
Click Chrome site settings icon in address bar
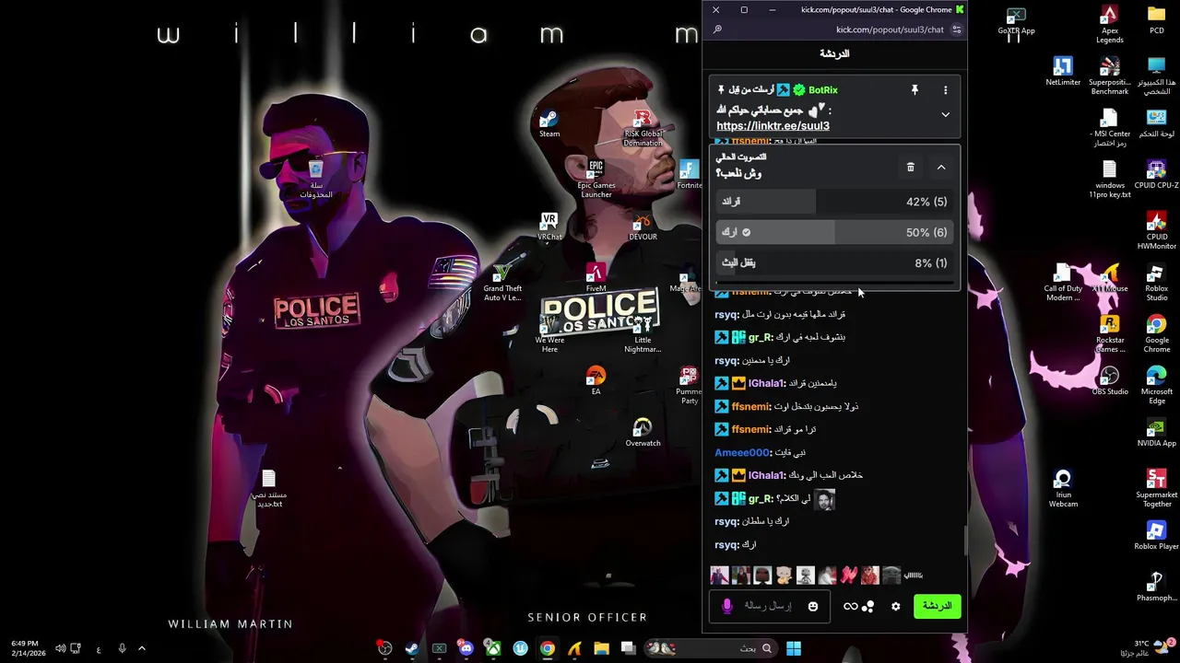(956, 29)
